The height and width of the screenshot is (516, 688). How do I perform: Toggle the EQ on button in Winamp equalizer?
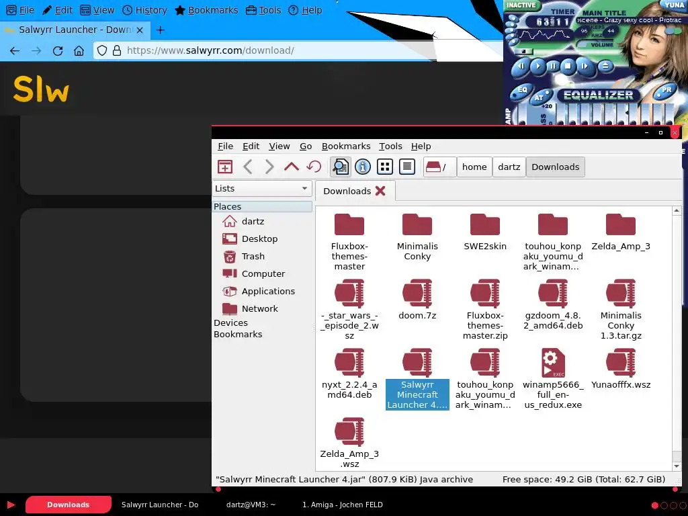pos(521,91)
